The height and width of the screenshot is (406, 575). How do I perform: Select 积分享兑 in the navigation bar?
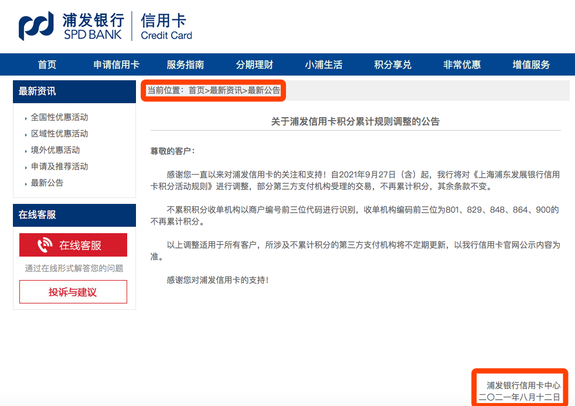[393, 65]
